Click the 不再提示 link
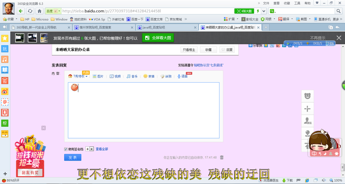 click(317, 38)
